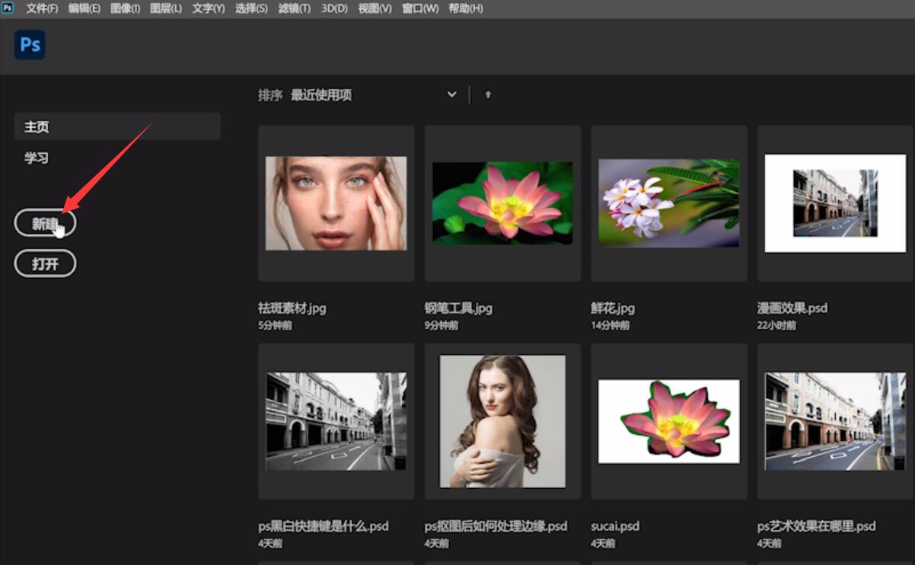Open the 漫画效果.psd street thumbnail
The image size is (915, 565).
pos(835,203)
